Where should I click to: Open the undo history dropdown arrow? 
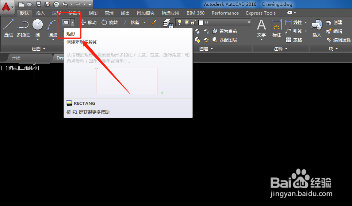[72, 4]
